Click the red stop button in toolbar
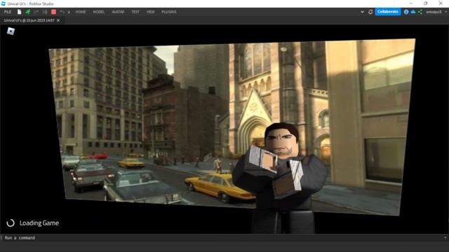449x252 pixels. [x=53, y=12]
